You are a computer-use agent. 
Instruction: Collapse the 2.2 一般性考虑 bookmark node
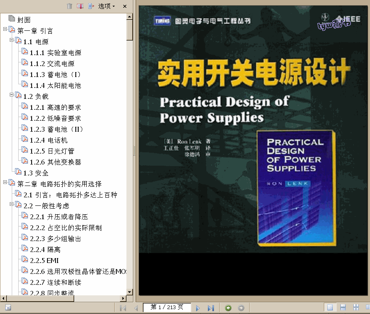tap(11, 204)
